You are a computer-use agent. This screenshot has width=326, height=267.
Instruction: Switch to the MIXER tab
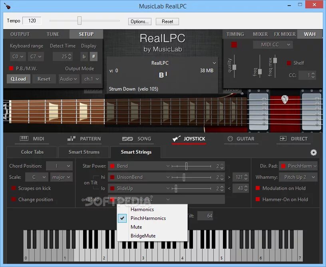coord(260,34)
